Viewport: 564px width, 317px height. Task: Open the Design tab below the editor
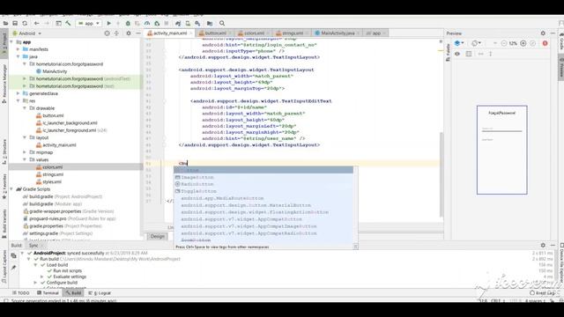click(157, 236)
